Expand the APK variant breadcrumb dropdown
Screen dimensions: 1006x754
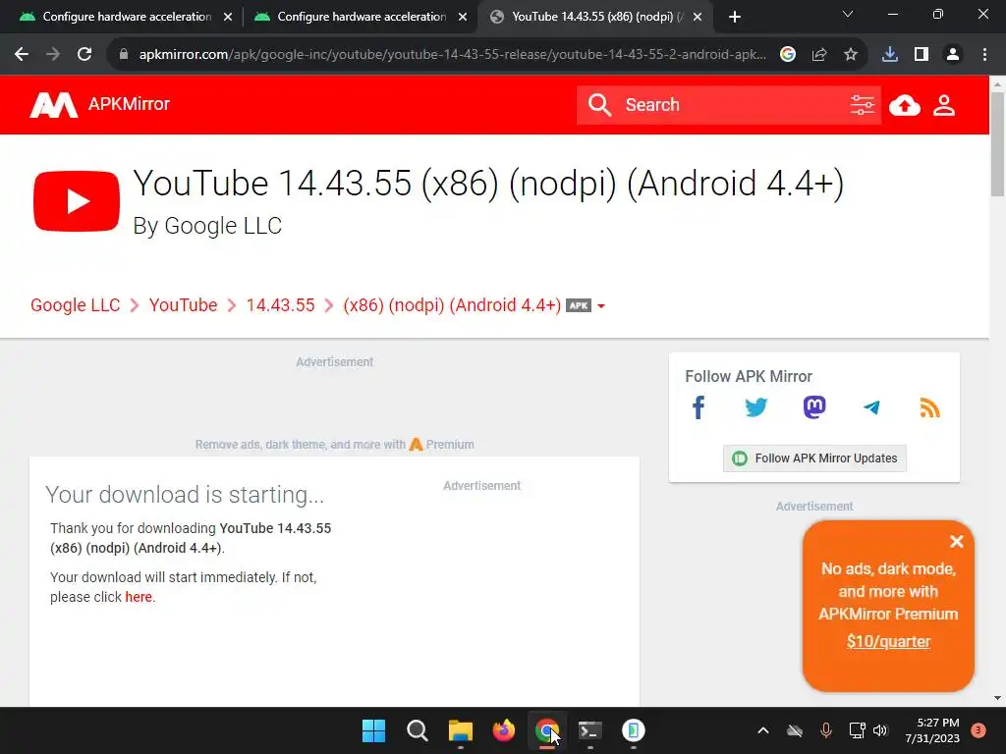pyautogui.click(x=600, y=306)
